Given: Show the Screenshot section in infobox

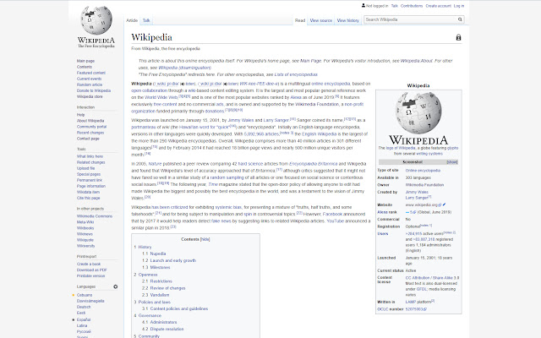Looking at the screenshot, I should click(452, 161).
